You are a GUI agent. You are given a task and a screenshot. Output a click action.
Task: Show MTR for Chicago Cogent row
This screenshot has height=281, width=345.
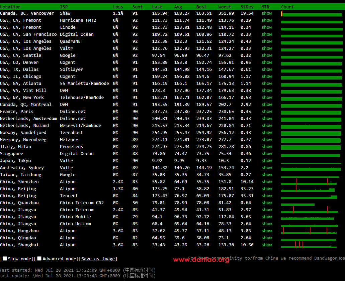tap(267, 77)
